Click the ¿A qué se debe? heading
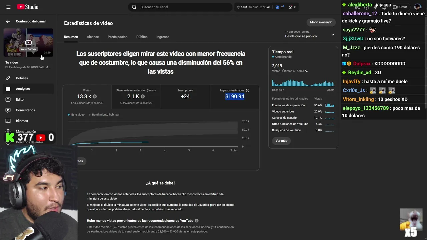 [x=161, y=183]
